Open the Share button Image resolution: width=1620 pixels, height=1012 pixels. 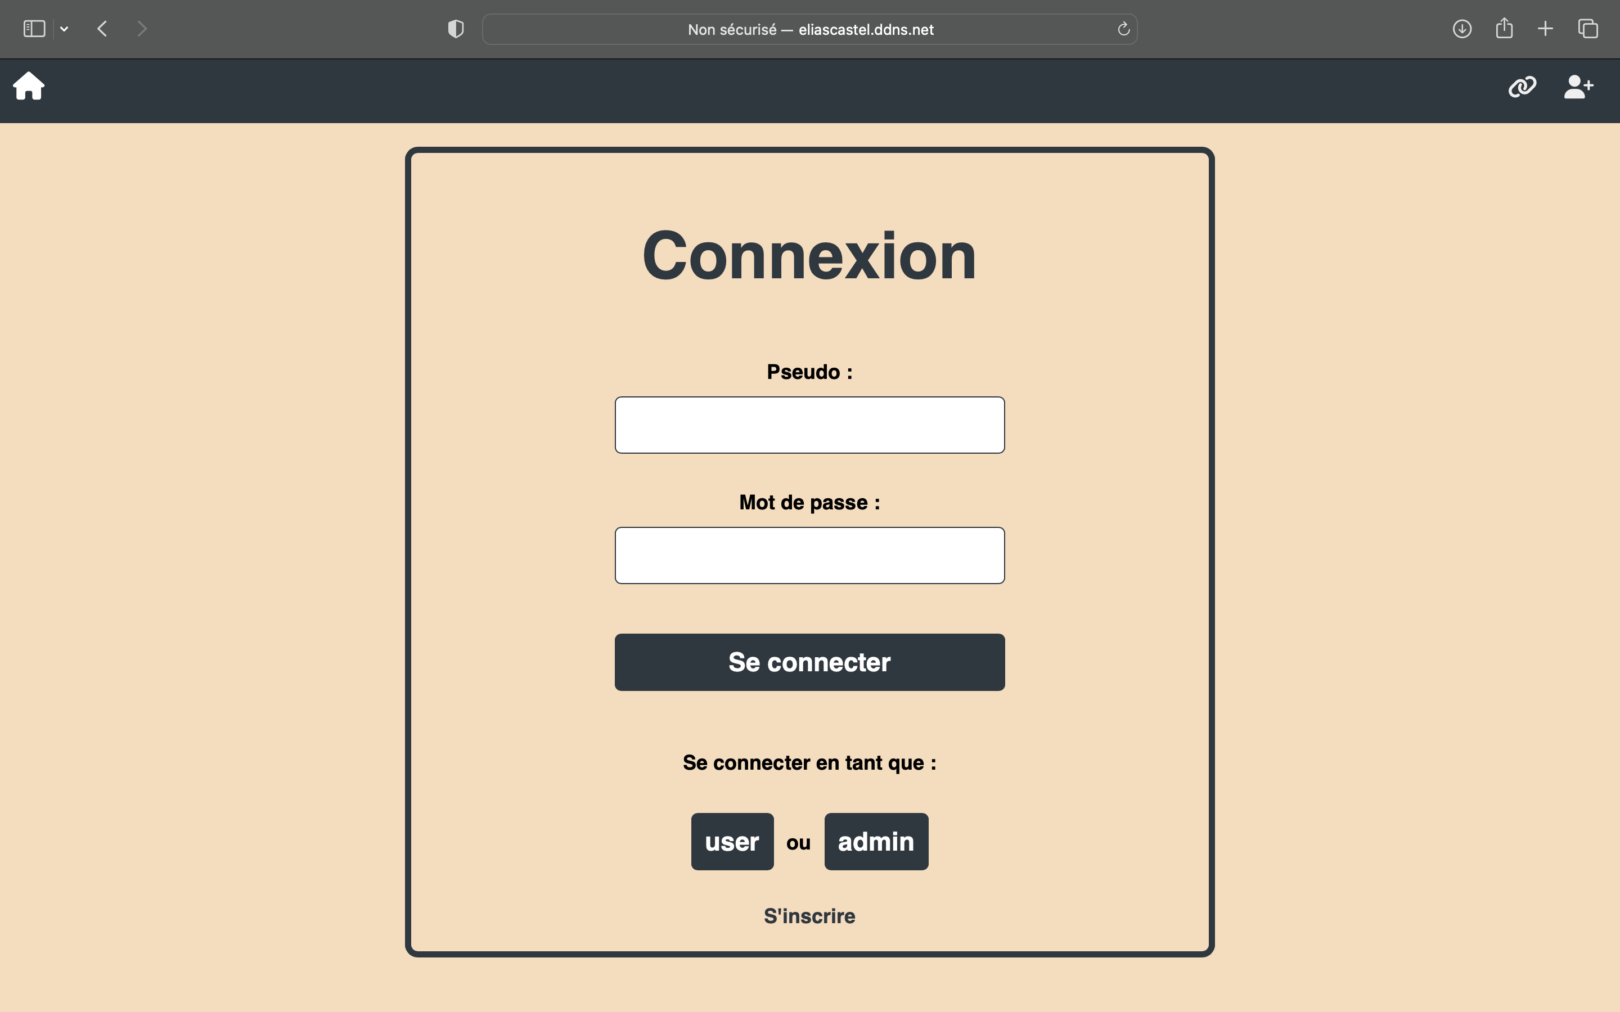pos(1504,29)
